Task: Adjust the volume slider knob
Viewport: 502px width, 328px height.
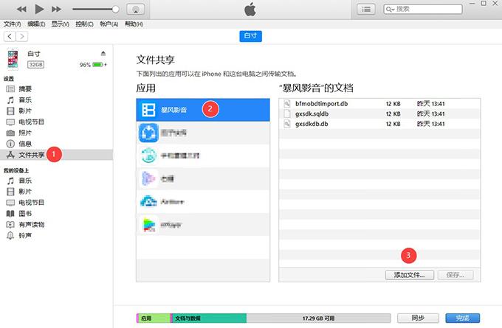Action: pos(115,10)
